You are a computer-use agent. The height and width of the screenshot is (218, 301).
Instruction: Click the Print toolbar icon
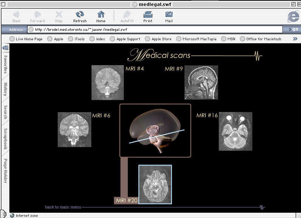click(x=147, y=15)
